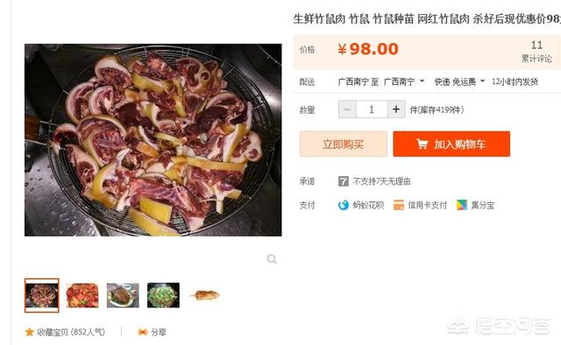Select the first raw meat thumbnail
This screenshot has height=345, width=561.
coord(42,295)
